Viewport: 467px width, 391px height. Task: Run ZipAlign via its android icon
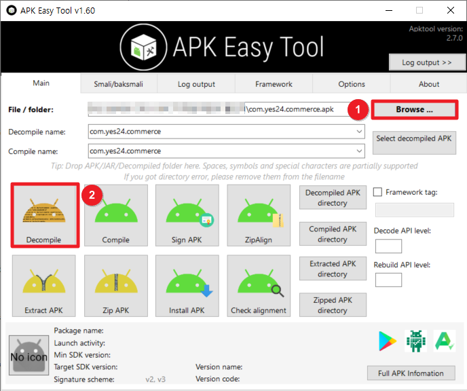pyautogui.click(x=259, y=215)
